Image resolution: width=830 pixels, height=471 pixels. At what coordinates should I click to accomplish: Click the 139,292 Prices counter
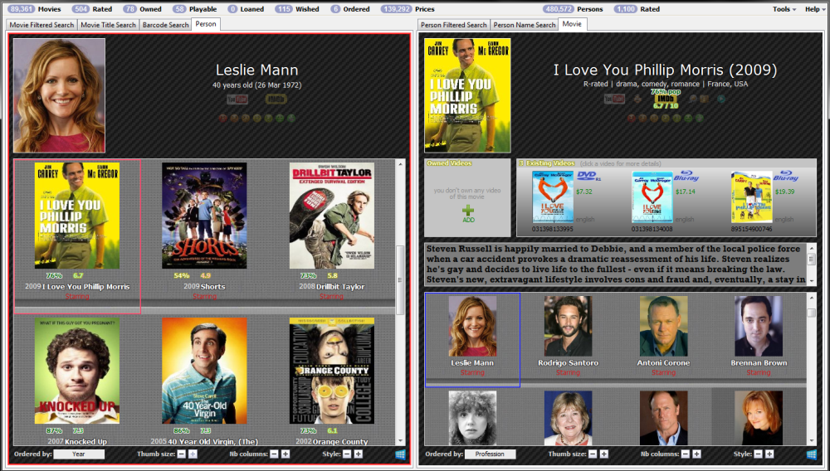tap(407, 9)
